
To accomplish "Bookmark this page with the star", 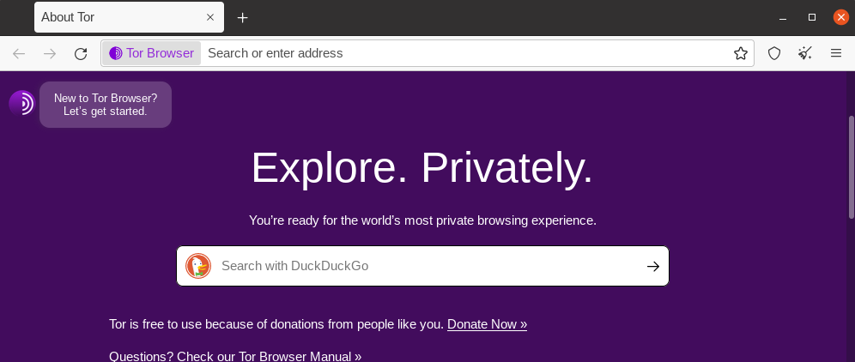I will click(741, 53).
